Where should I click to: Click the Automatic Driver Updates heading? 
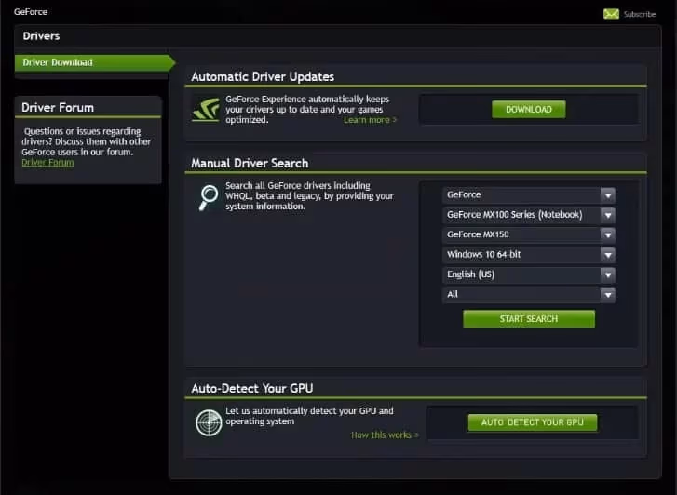pos(263,77)
